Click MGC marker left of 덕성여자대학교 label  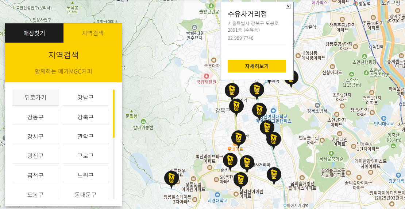click(259, 110)
